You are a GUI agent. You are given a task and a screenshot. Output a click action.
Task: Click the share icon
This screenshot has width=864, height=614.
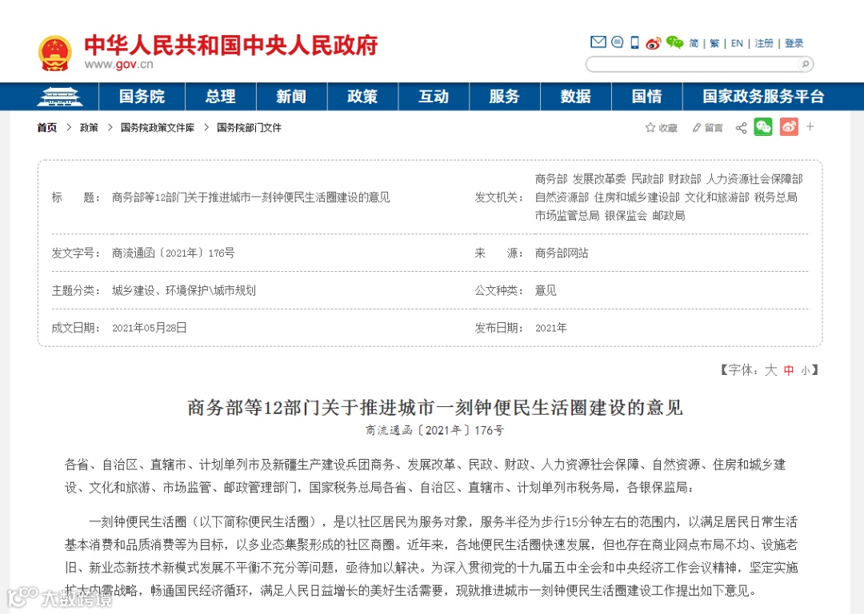(x=741, y=128)
